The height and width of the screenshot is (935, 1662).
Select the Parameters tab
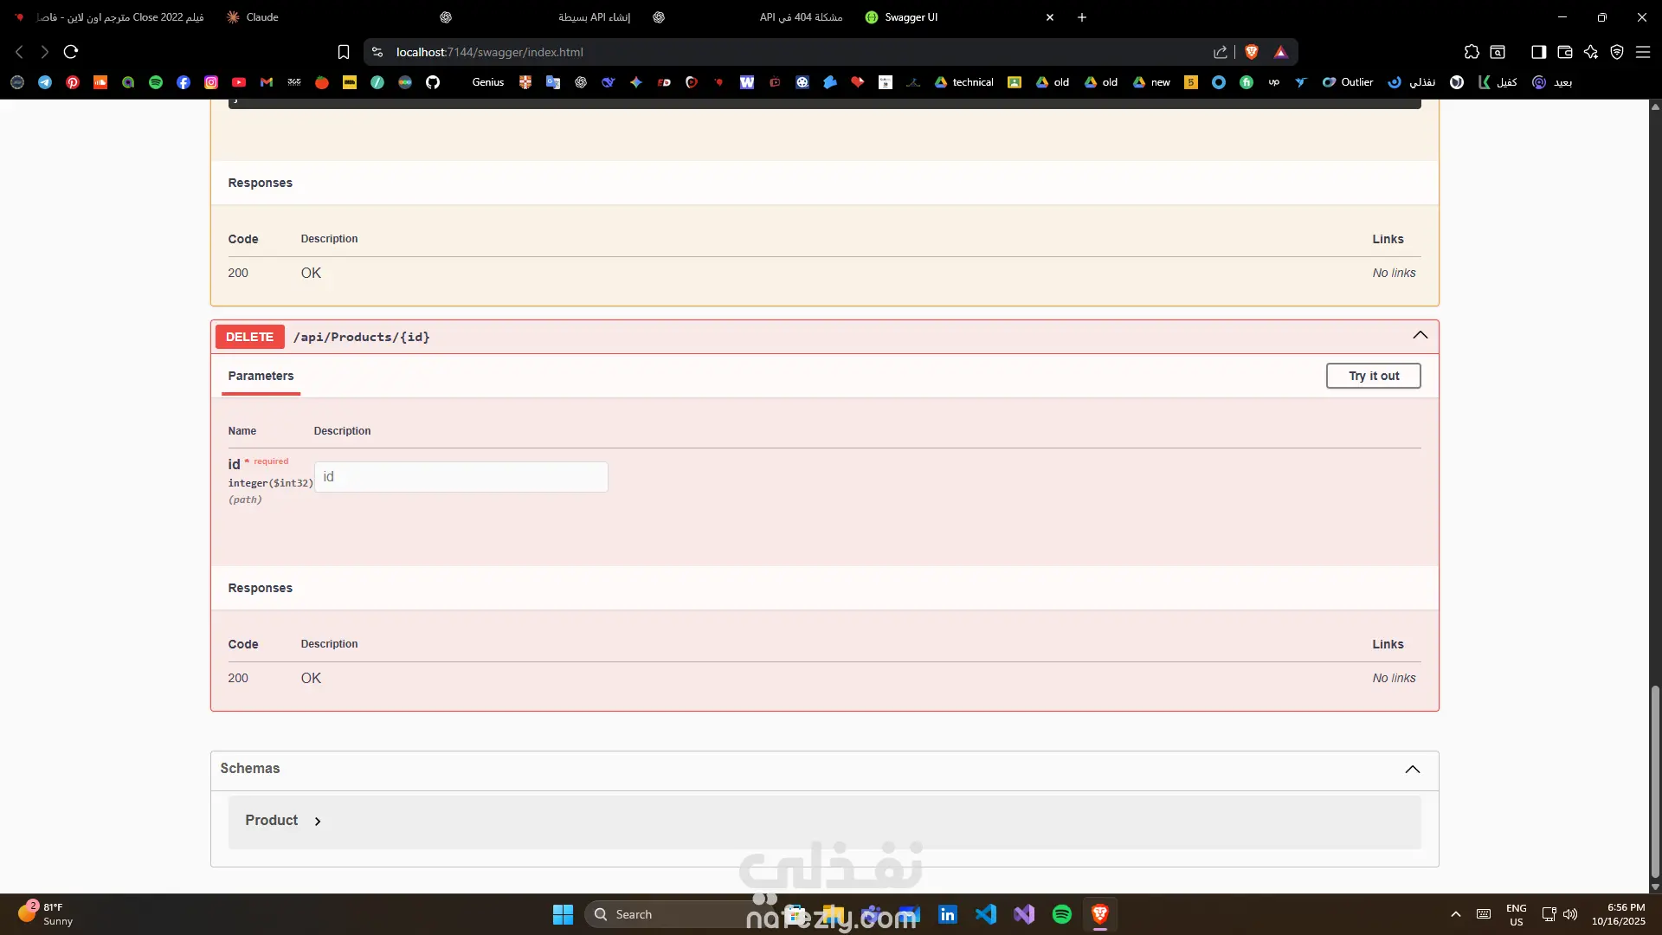(261, 376)
